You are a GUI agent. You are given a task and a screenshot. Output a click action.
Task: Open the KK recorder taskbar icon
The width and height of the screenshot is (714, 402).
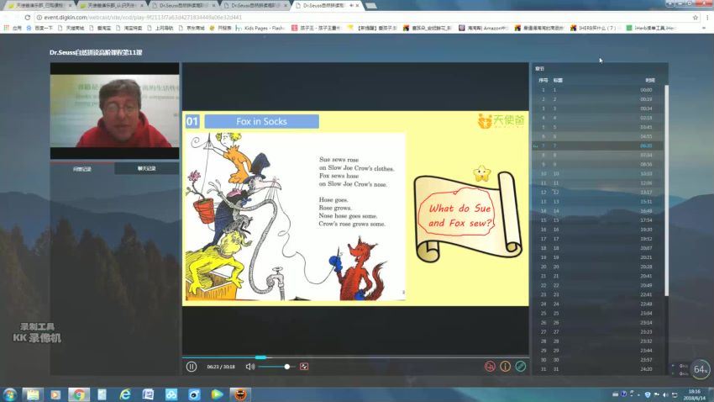pos(240,394)
